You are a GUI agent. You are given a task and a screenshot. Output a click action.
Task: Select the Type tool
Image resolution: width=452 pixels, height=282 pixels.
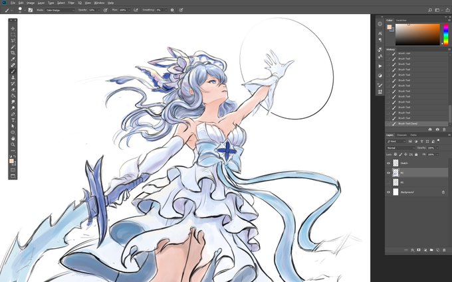click(13, 120)
